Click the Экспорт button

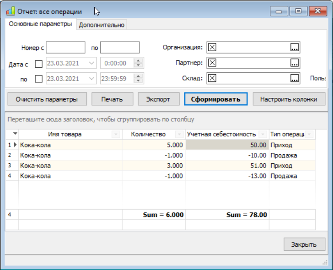point(158,99)
